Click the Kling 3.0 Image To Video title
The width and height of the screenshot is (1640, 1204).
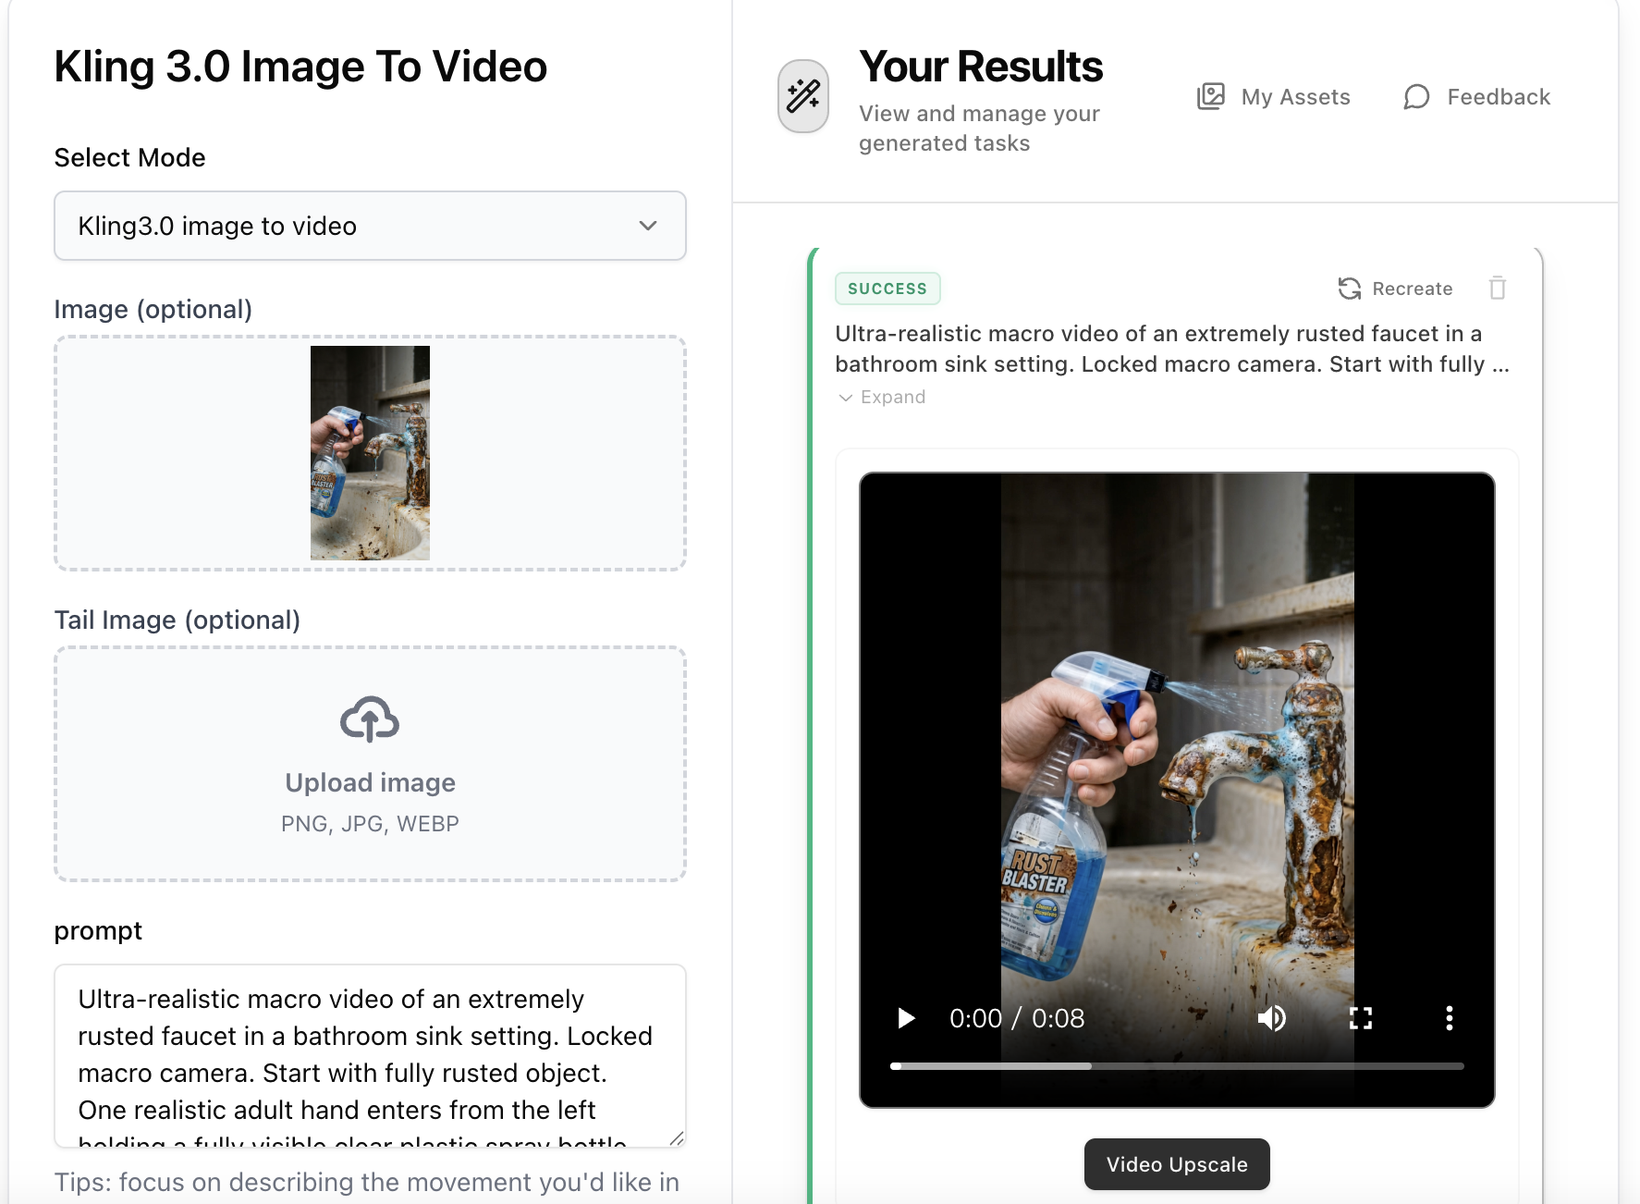click(300, 67)
